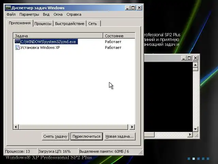Viewport: 218px width, 164px height.
Task: Click the Работает status of Установка Windows XP
Action: (x=113, y=47)
